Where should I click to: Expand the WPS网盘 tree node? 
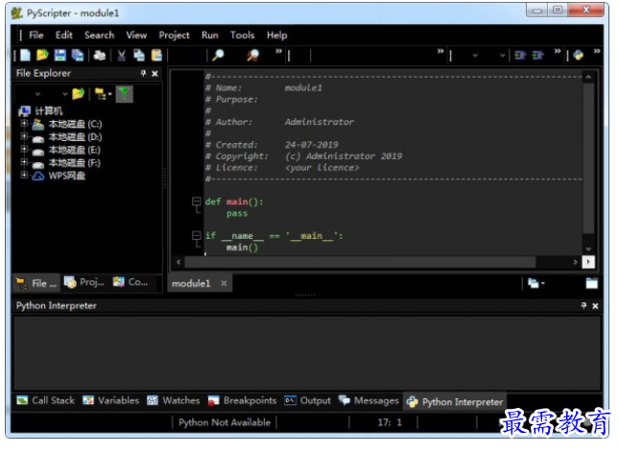(x=25, y=175)
